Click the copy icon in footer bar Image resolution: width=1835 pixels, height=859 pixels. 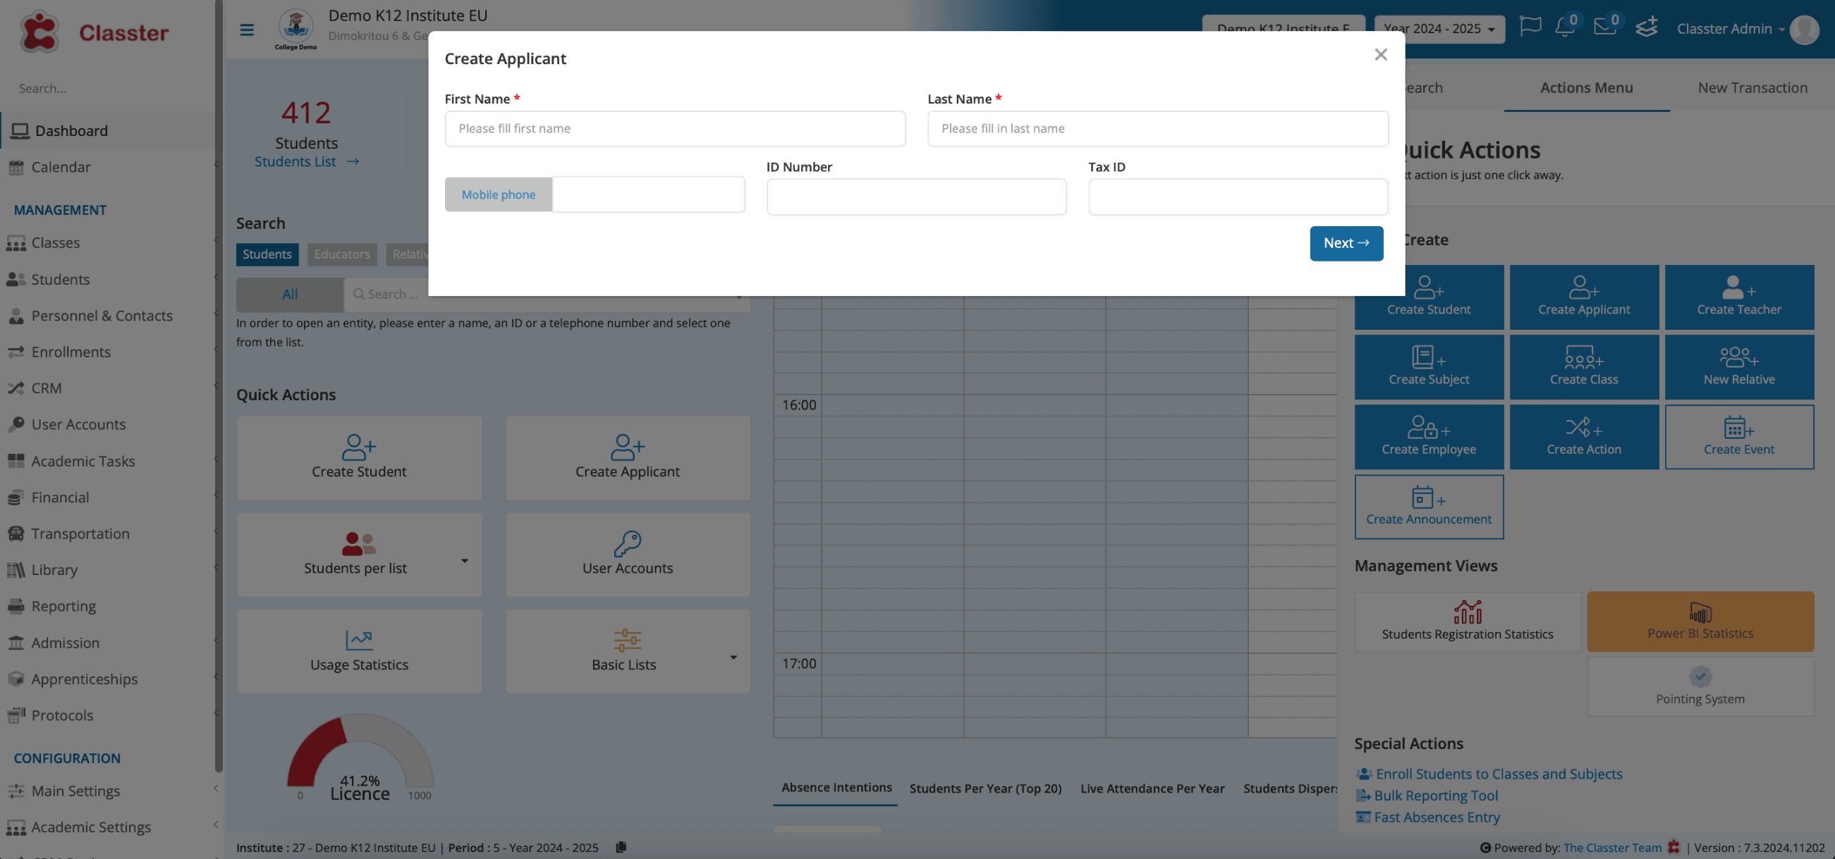point(621,847)
